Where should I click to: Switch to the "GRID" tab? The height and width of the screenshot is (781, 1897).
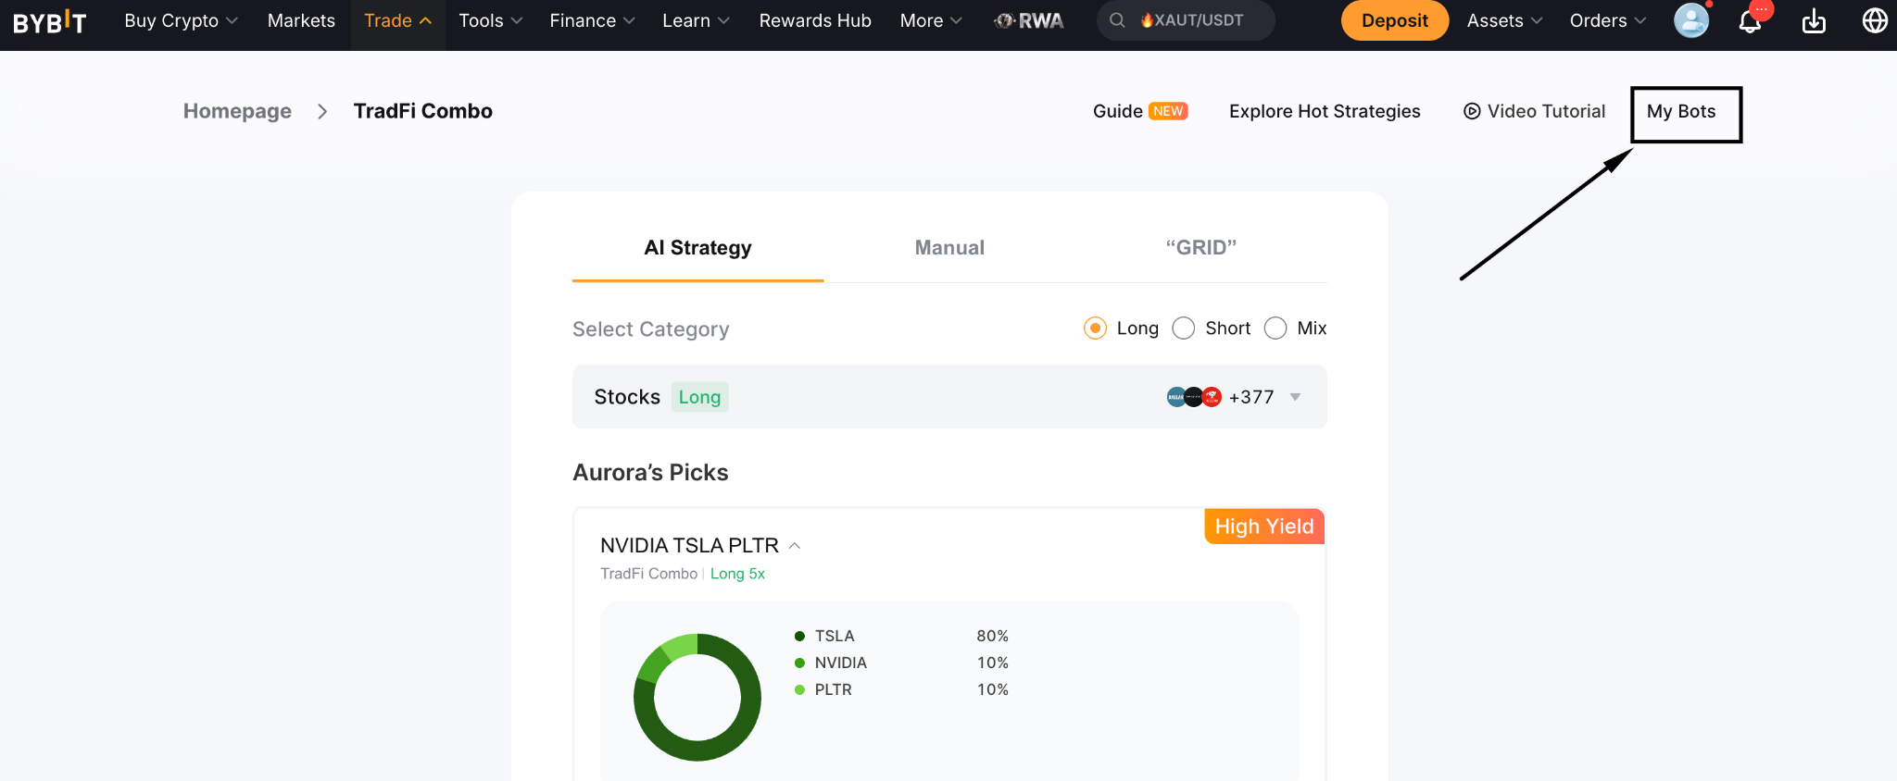click(x=1201, y=248)
